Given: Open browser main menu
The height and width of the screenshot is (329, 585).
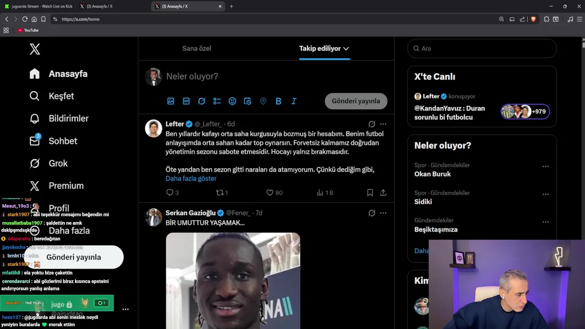Looking at the screenshot, I should [x=579, y=19].
